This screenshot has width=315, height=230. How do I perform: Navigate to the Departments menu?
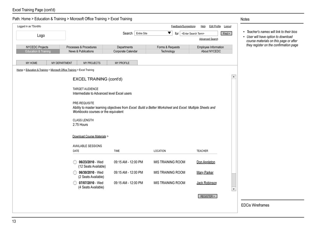(x=124, y=47)
